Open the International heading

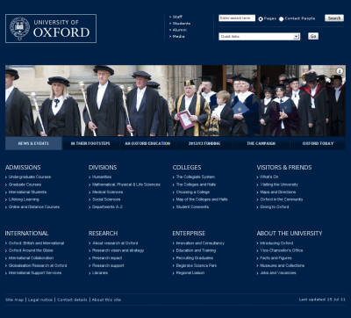(26, 234)
